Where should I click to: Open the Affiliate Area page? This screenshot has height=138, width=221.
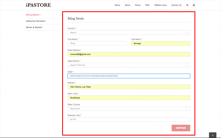click(x=161, y=5)
